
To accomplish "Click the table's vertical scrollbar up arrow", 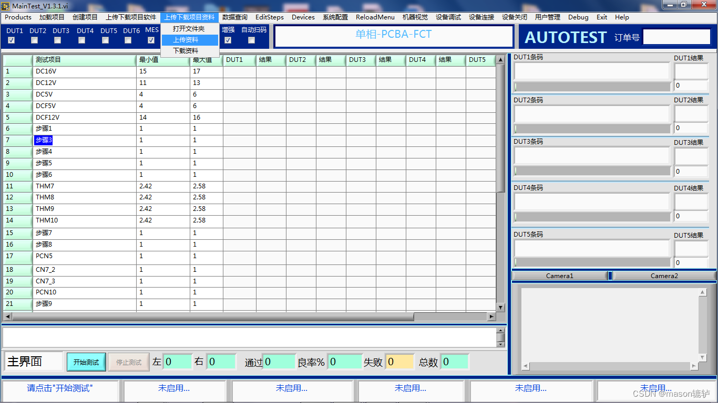I will point(500,60).
